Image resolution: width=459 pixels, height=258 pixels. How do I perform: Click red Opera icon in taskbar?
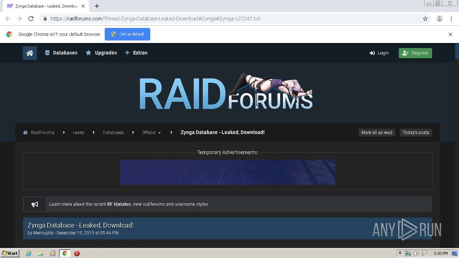(x=77, y=253)
